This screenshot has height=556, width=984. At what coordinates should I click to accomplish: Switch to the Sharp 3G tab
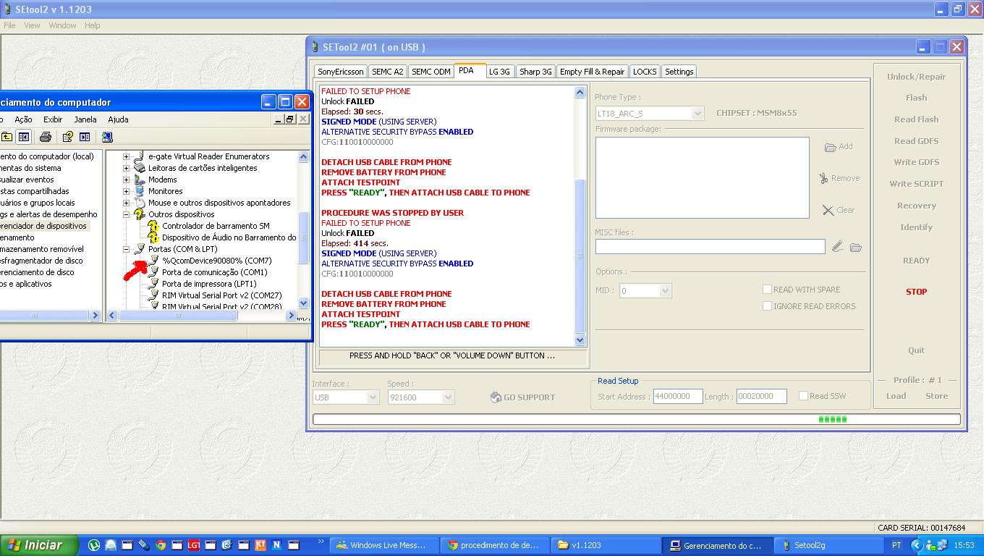click(x=535, y=72)
